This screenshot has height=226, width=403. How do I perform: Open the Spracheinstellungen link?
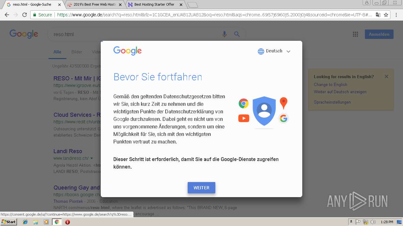(332, 102)
